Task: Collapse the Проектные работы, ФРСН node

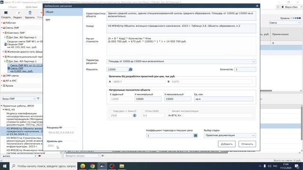Action: click(x=1, y=106)
